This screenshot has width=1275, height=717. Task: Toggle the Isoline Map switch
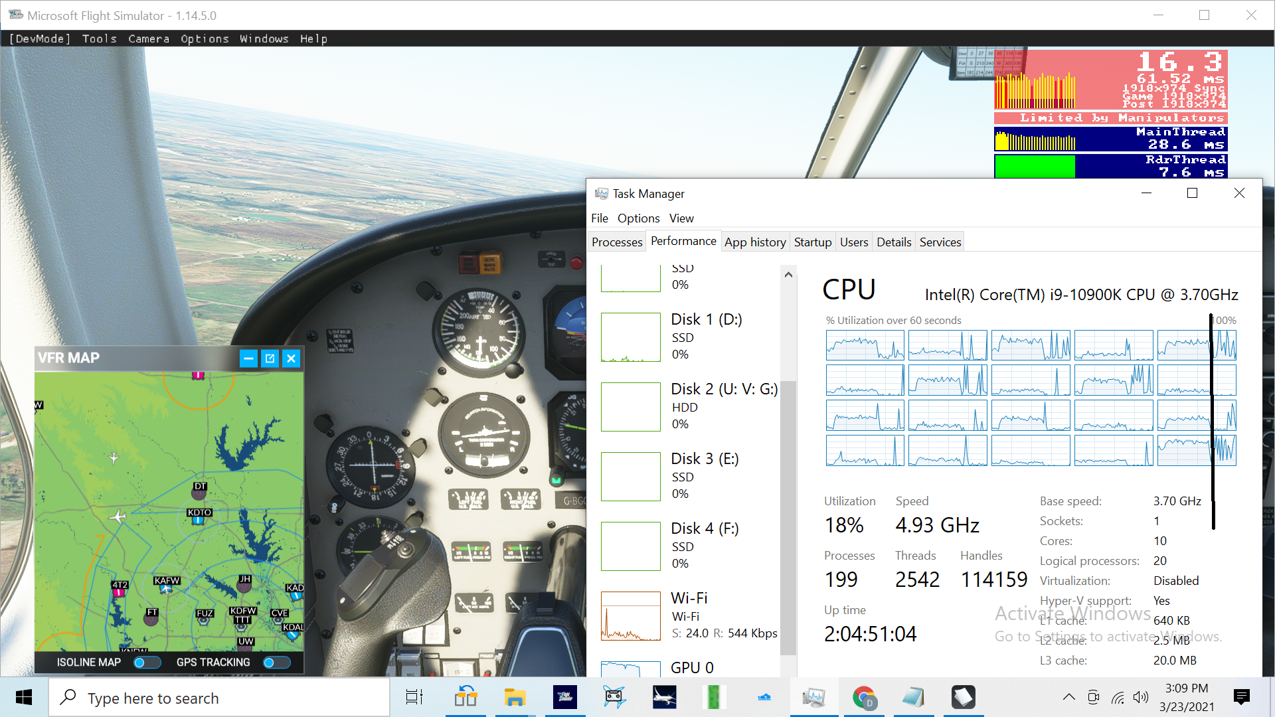(x=147, y=662)
